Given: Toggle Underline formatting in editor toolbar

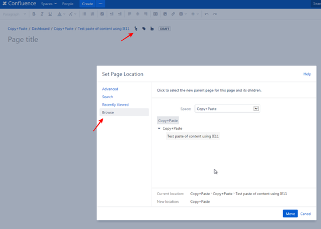Looking at the screenshot, I should [50, 14].
